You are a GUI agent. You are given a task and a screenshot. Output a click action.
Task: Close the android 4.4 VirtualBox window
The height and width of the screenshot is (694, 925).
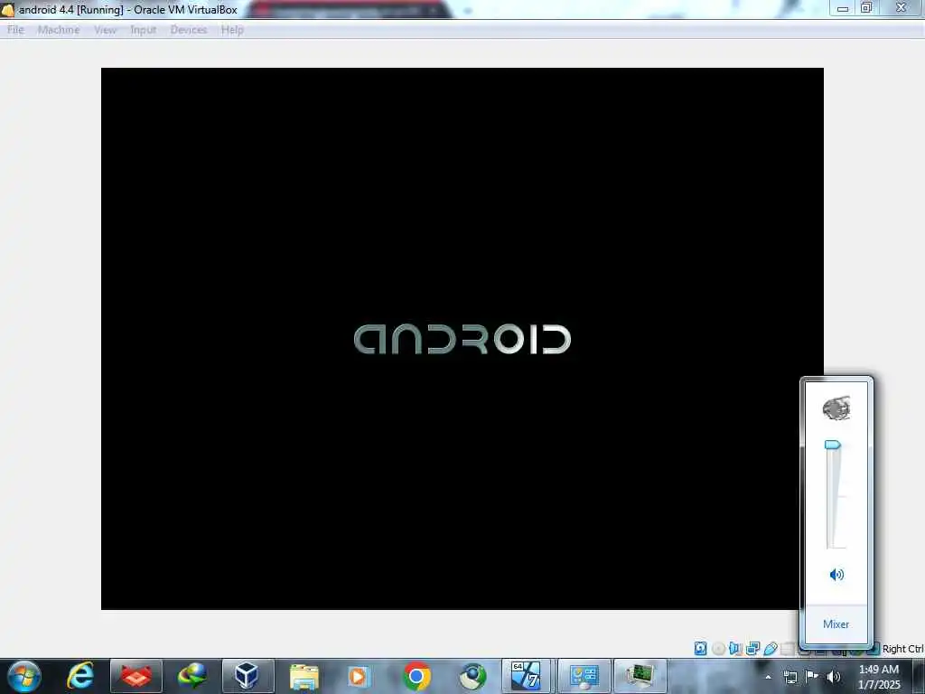pyautogui.click(x=901, y=8)
